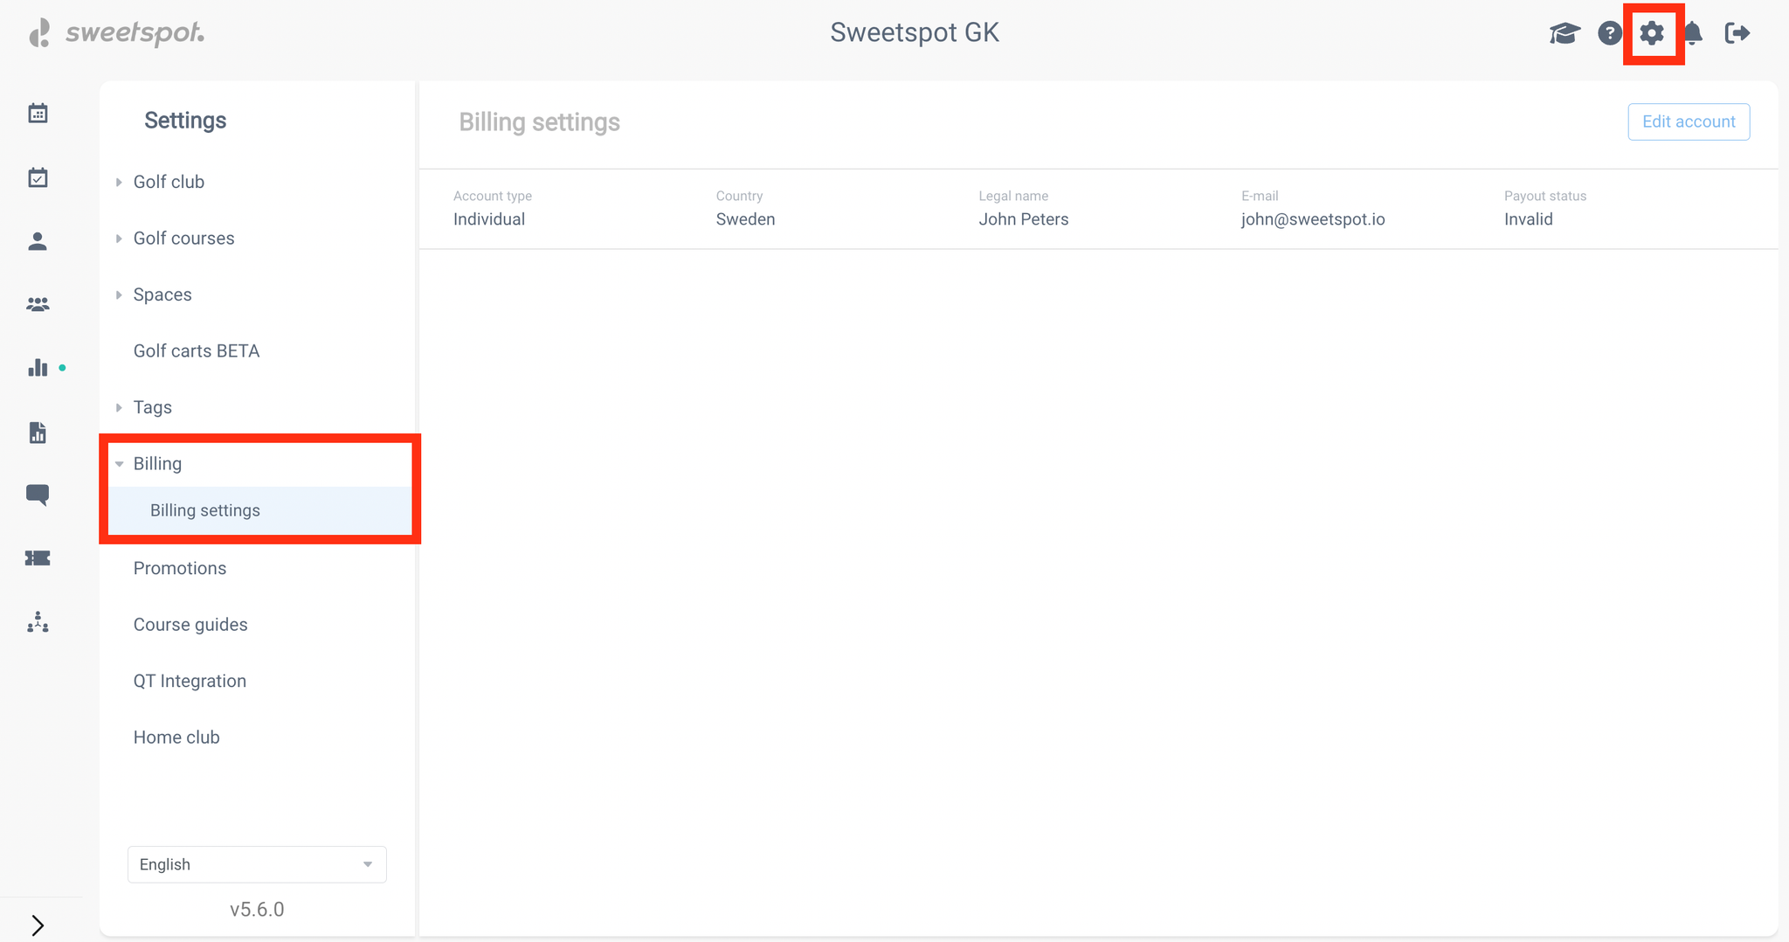Click the Edit account button
Viewport: 1789px width, 942px height.
pyautogui.click(x=1689, y=121)
